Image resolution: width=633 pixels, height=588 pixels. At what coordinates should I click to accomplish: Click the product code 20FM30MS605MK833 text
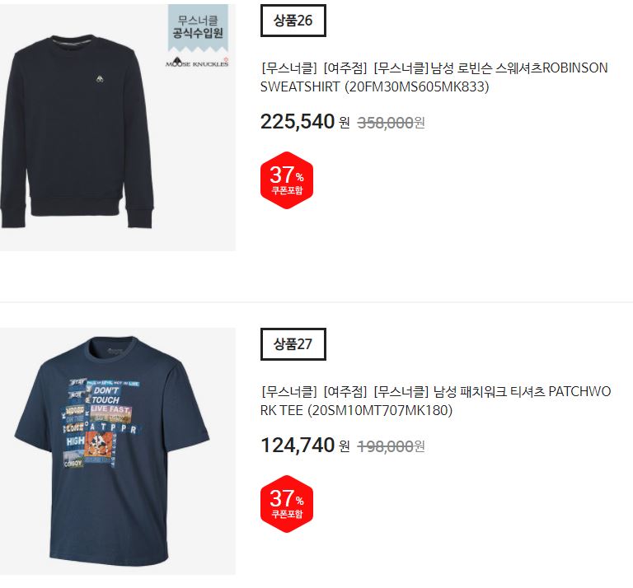pos(417,86)
